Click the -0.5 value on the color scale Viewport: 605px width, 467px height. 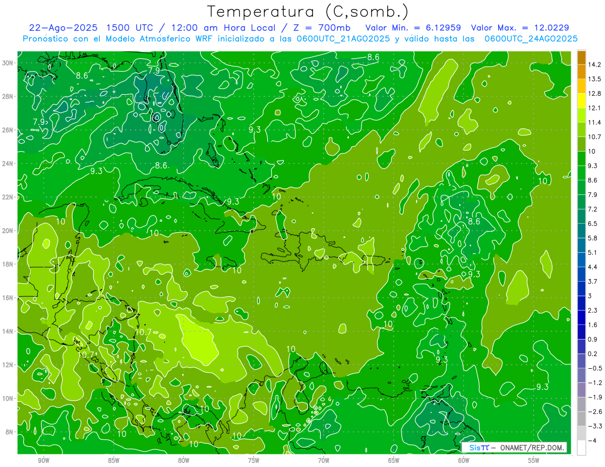click(x=595, y=368)
